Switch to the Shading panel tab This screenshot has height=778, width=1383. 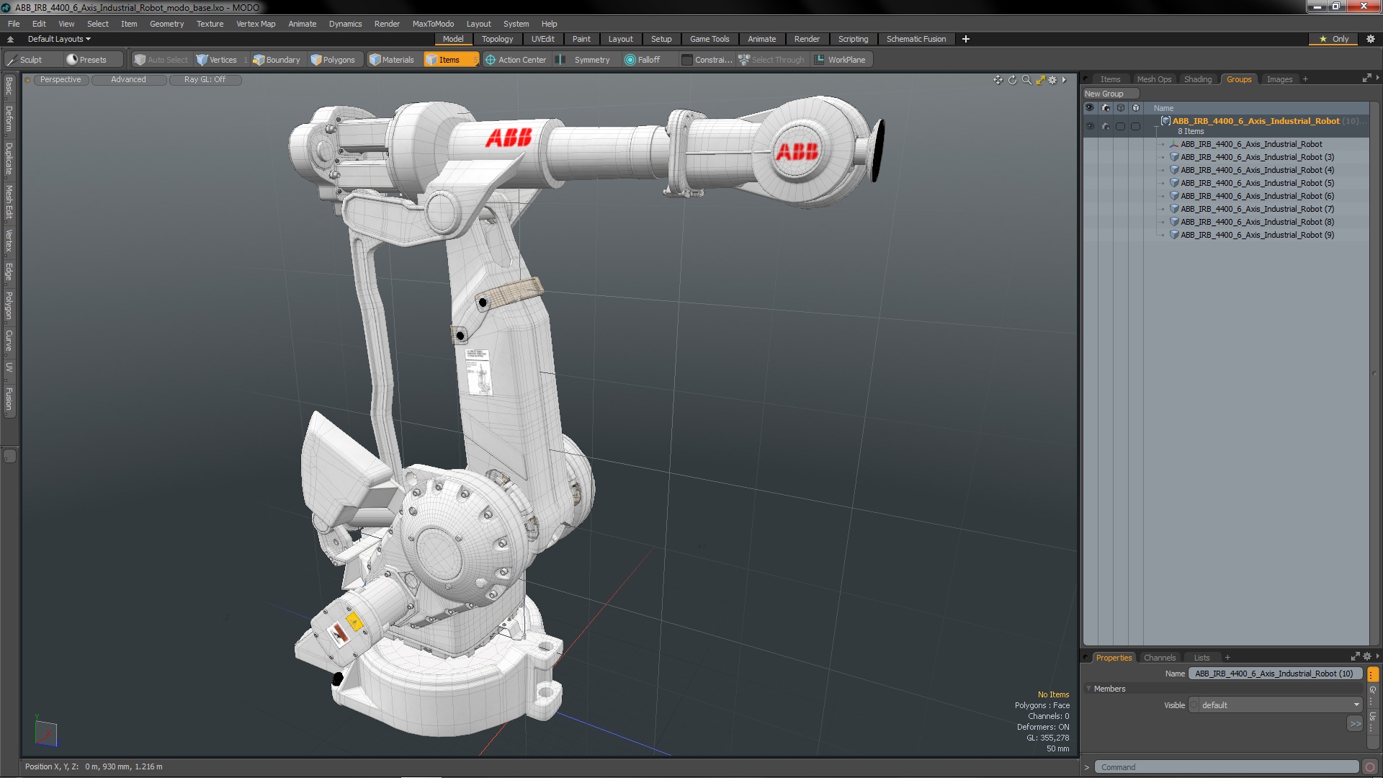[1198, 79]
